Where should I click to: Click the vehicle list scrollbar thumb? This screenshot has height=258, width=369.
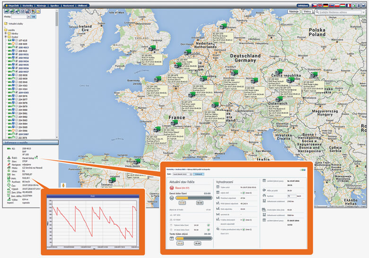coord(57,19)
